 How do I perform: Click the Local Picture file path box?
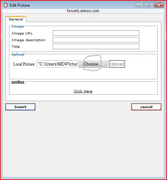click(57, 64)
